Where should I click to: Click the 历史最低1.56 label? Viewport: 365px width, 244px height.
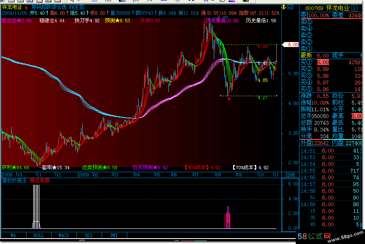pyautogui.click(x=261, y=21)
